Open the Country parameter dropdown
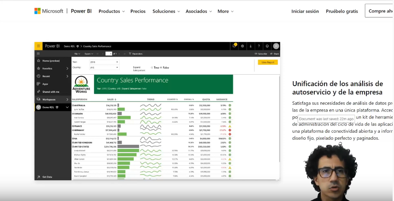 [x=105, y=67]
